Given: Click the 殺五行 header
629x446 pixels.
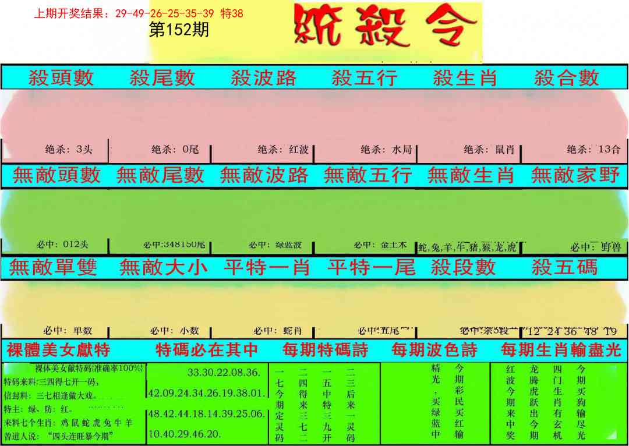Looking at the screenshot, I should pyautogui.click(x=364, y=77).
